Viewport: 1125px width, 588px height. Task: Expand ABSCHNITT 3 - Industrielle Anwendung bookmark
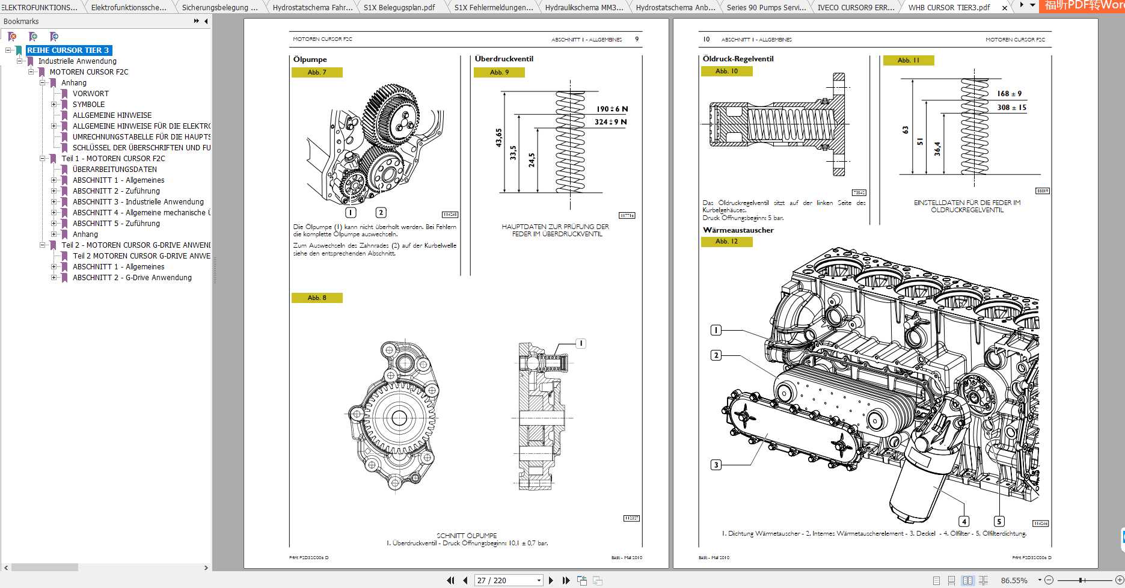[x=54, y=202]
